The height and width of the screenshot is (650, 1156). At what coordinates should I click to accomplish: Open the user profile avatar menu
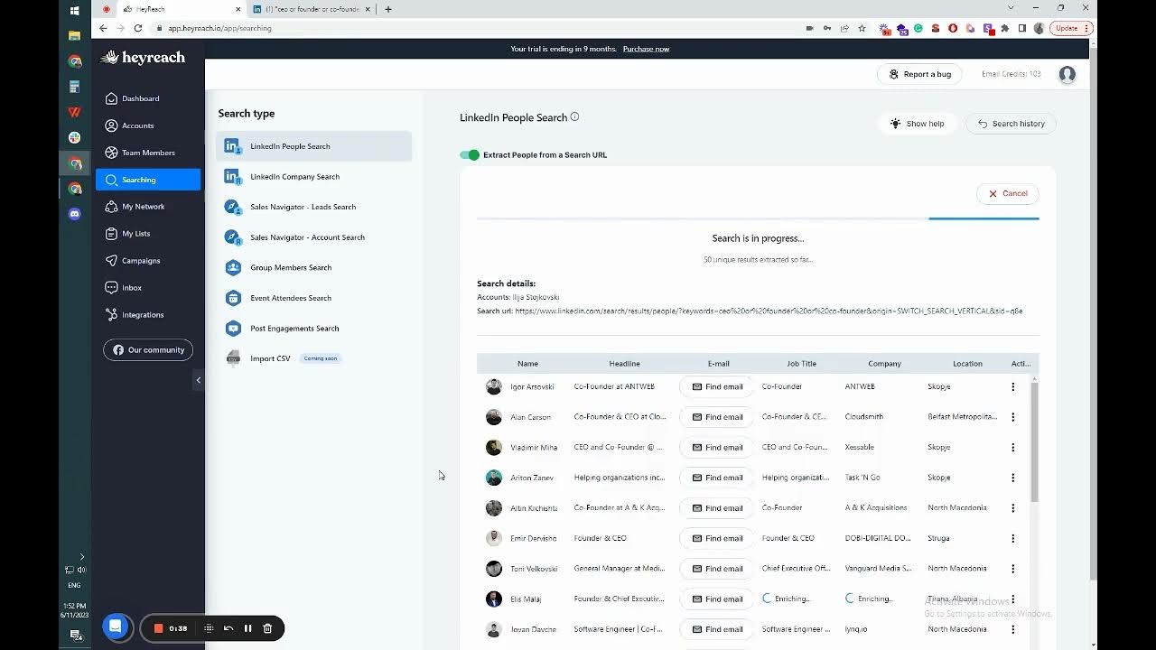1067,74
